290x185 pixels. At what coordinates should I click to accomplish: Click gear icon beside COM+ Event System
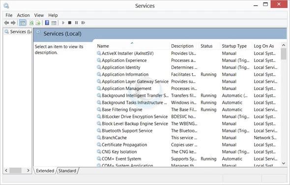[99, 159]
